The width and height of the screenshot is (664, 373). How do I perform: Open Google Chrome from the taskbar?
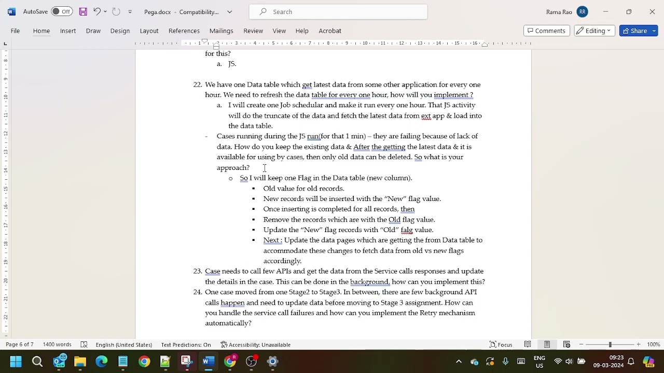pos(144,361)
